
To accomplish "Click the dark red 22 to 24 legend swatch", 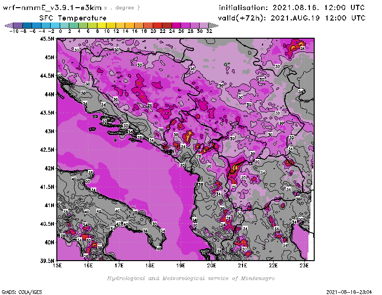I will click(x=167, y=25).
